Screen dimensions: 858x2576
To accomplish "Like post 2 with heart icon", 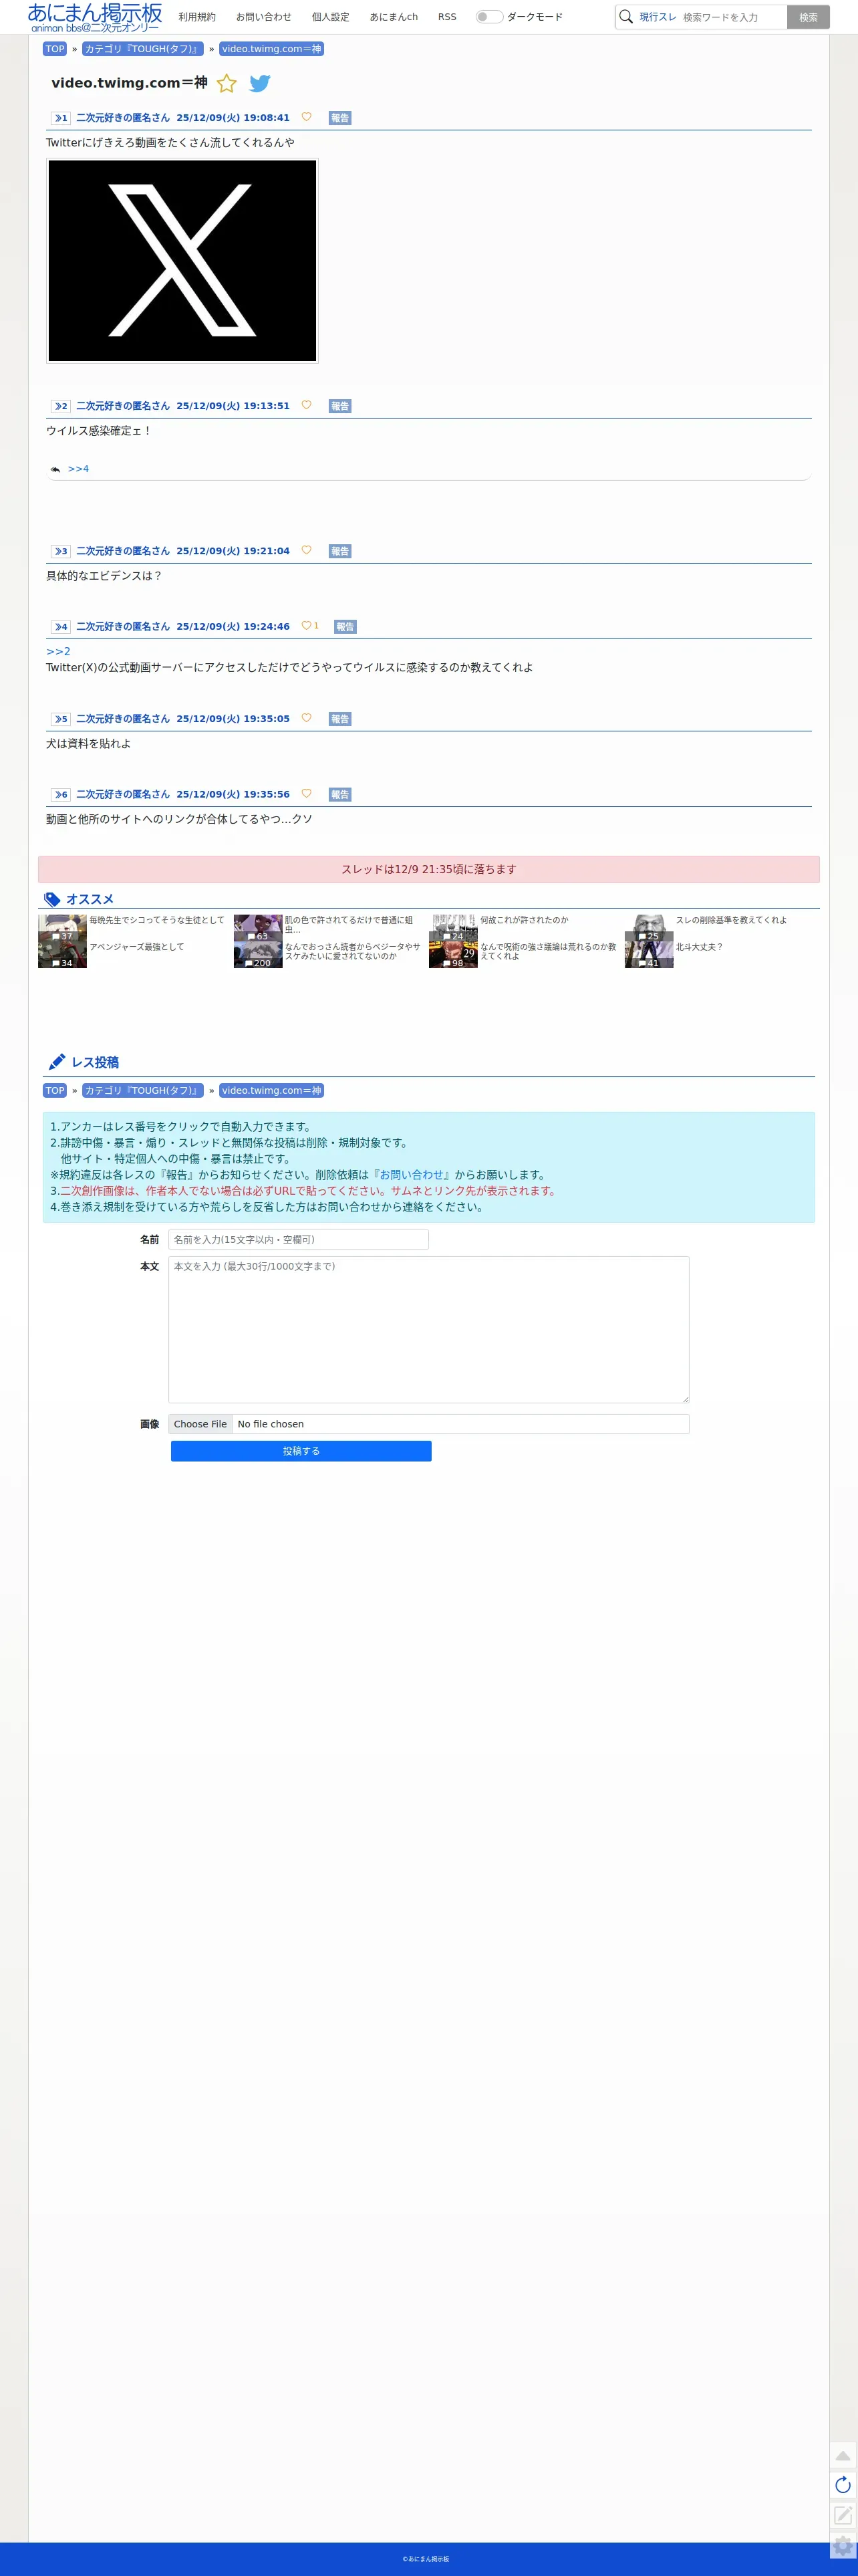I will click(306, 405).
